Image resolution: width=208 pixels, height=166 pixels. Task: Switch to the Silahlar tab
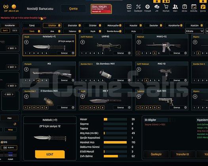52,25
